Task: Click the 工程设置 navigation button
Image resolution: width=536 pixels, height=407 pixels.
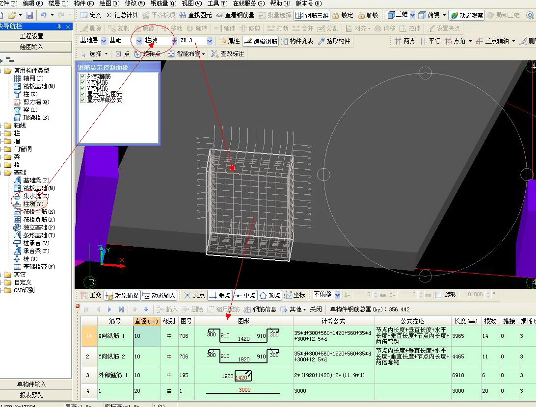Action: (x=32, y=36)
